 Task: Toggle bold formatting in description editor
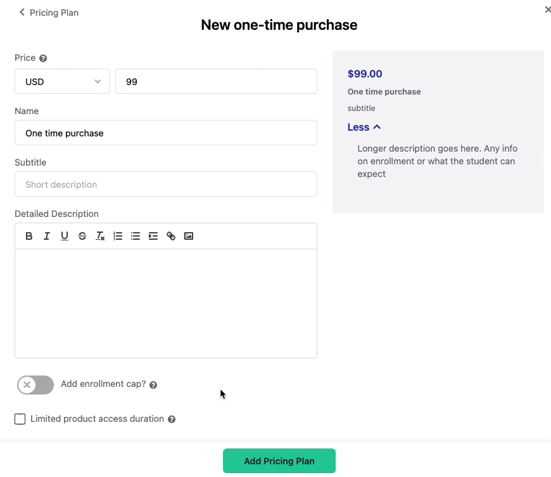pos(29,236)
